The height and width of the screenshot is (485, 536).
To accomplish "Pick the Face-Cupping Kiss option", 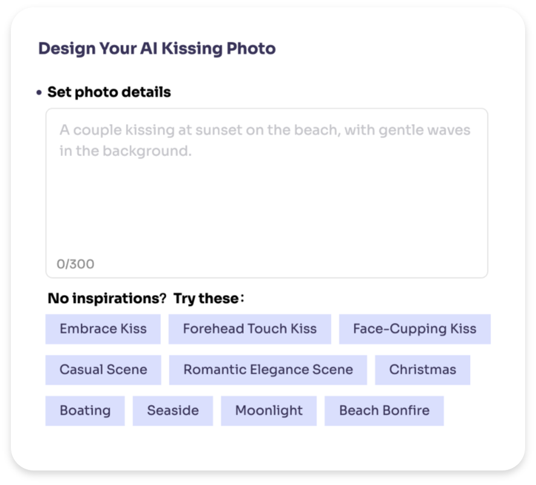I will point(414,329).
